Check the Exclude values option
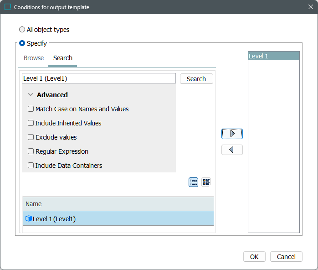This screenshot has height=270, width=318. click(x=31, y=137)
